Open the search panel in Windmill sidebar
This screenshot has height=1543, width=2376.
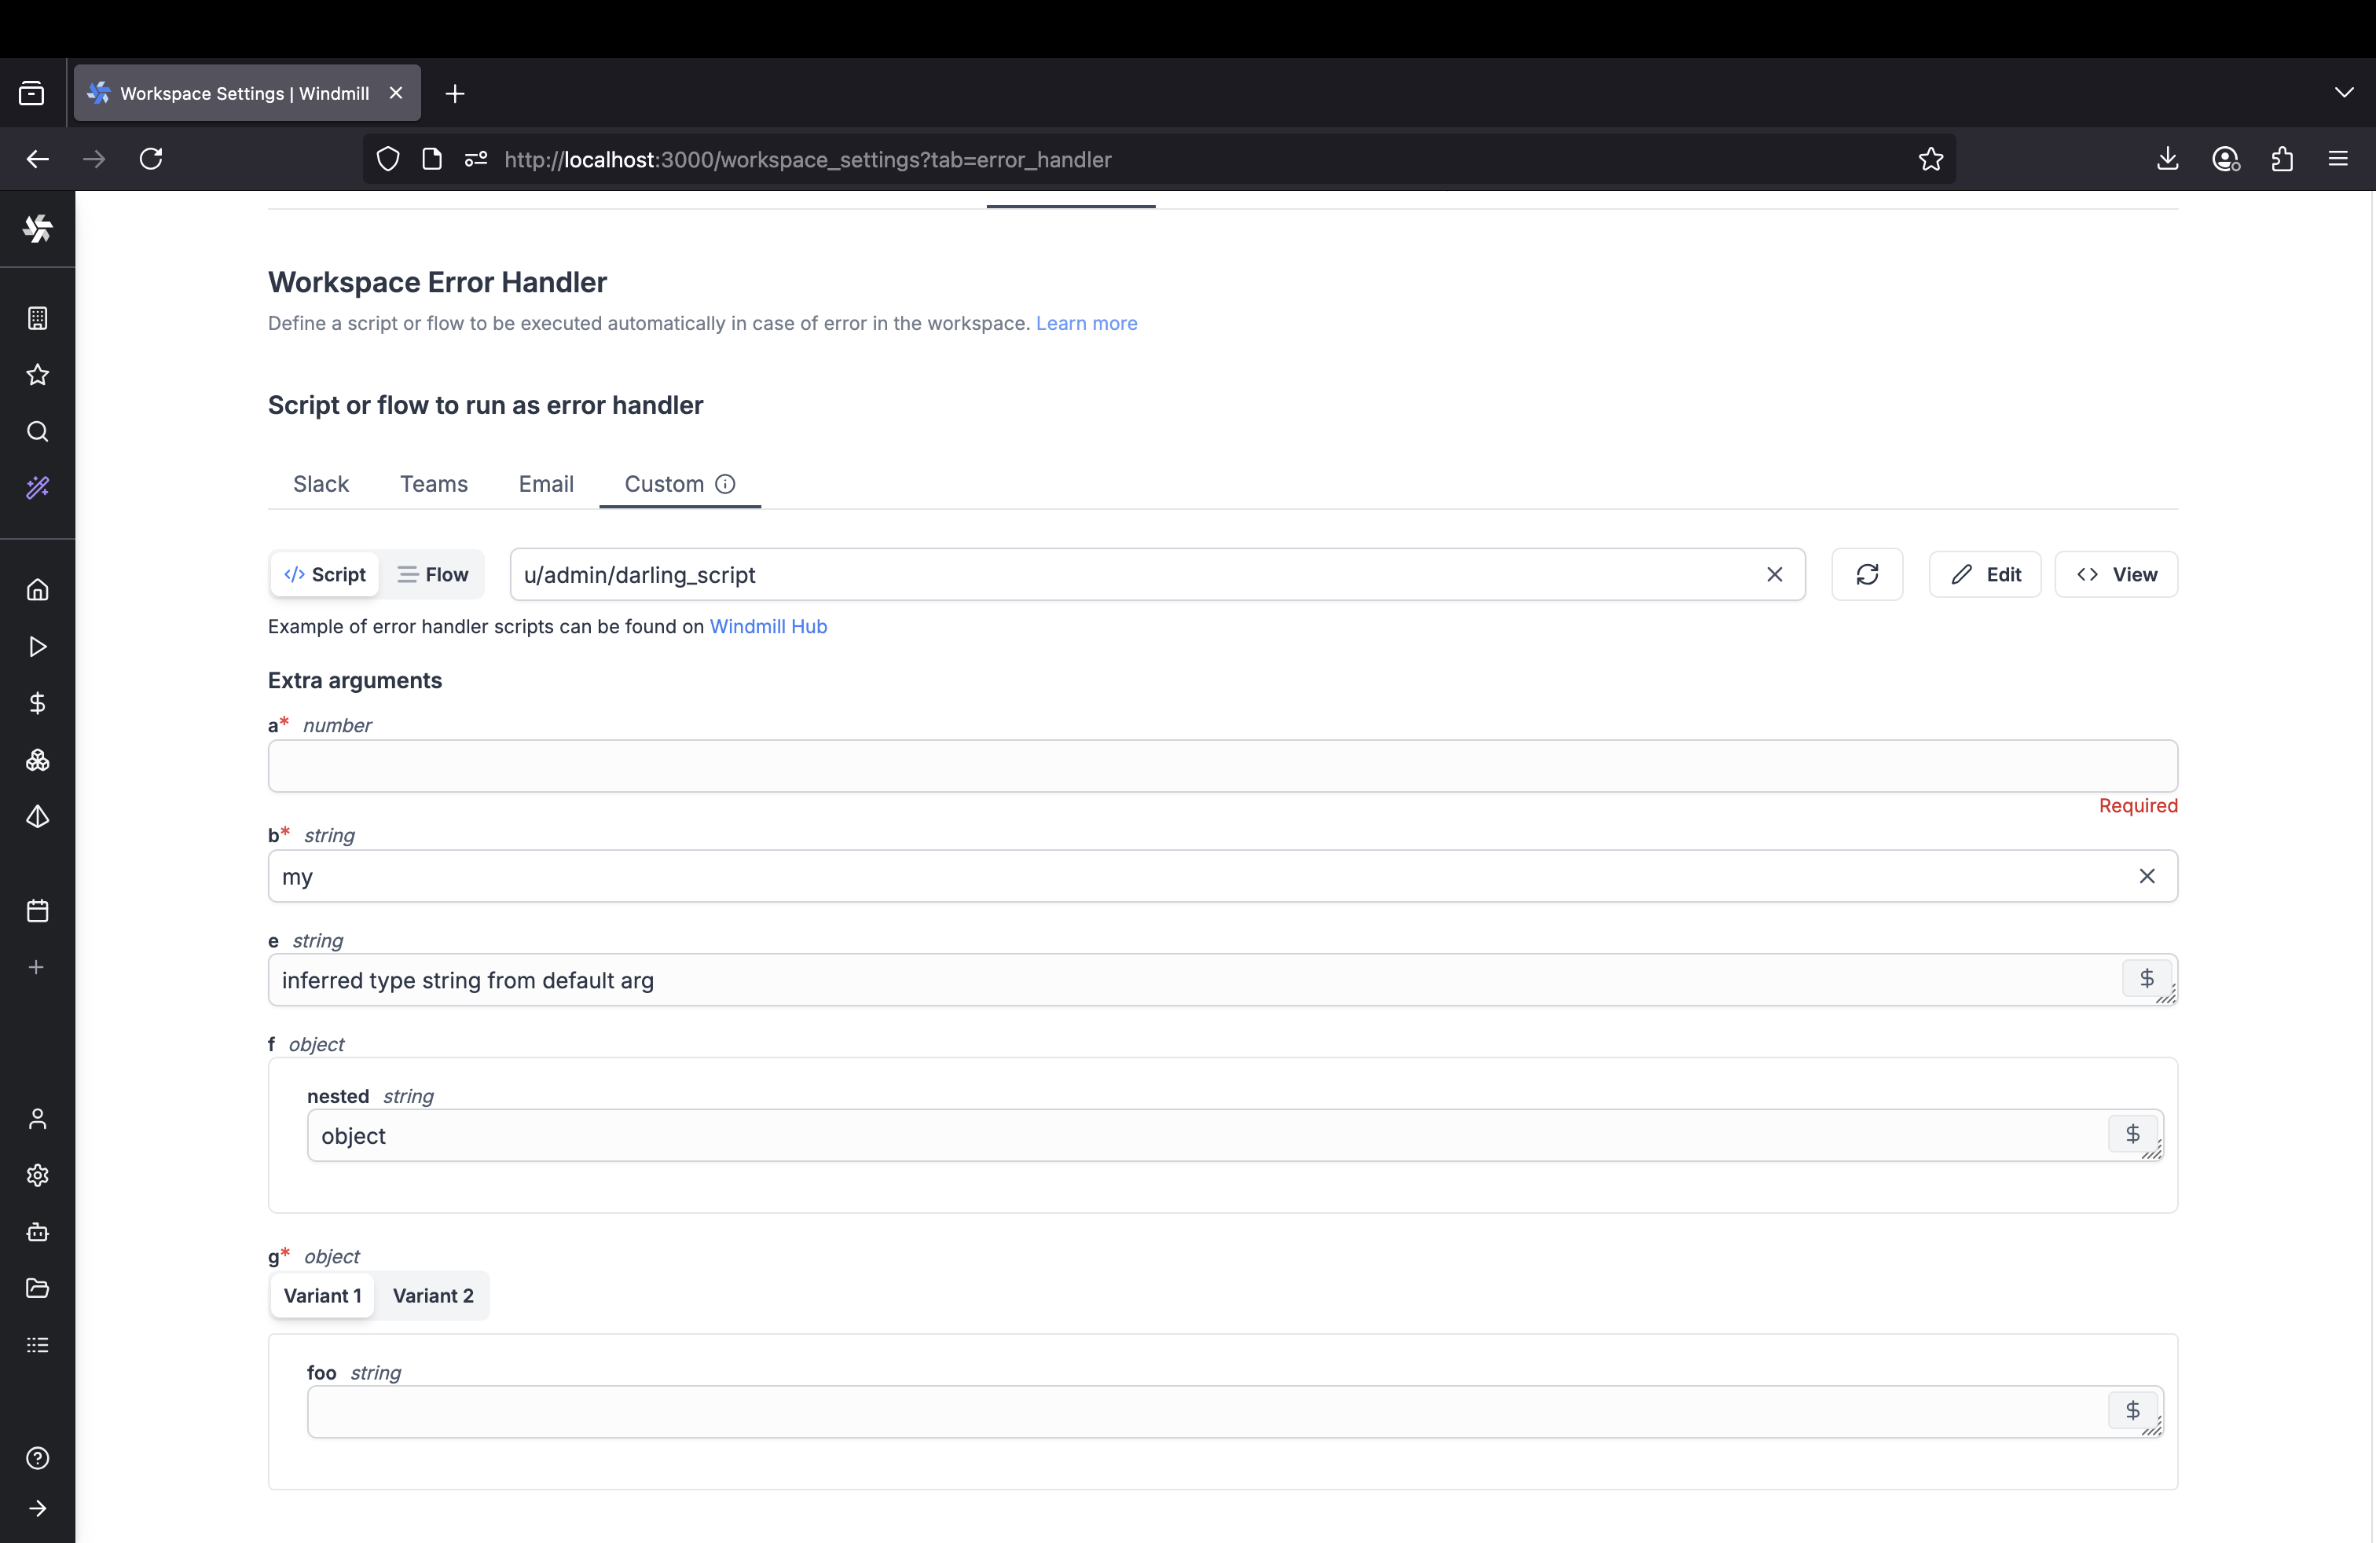37,432
